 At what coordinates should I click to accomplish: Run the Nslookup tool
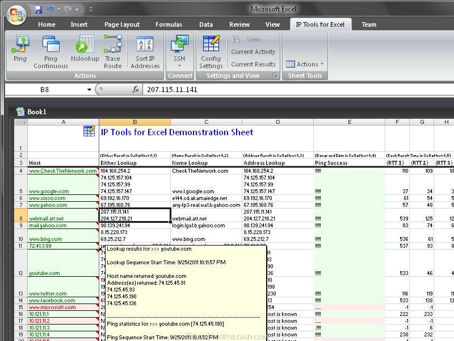(85, 48)
